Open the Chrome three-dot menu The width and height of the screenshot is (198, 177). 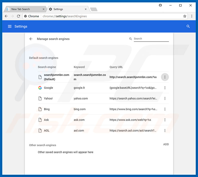click(192, 16)
